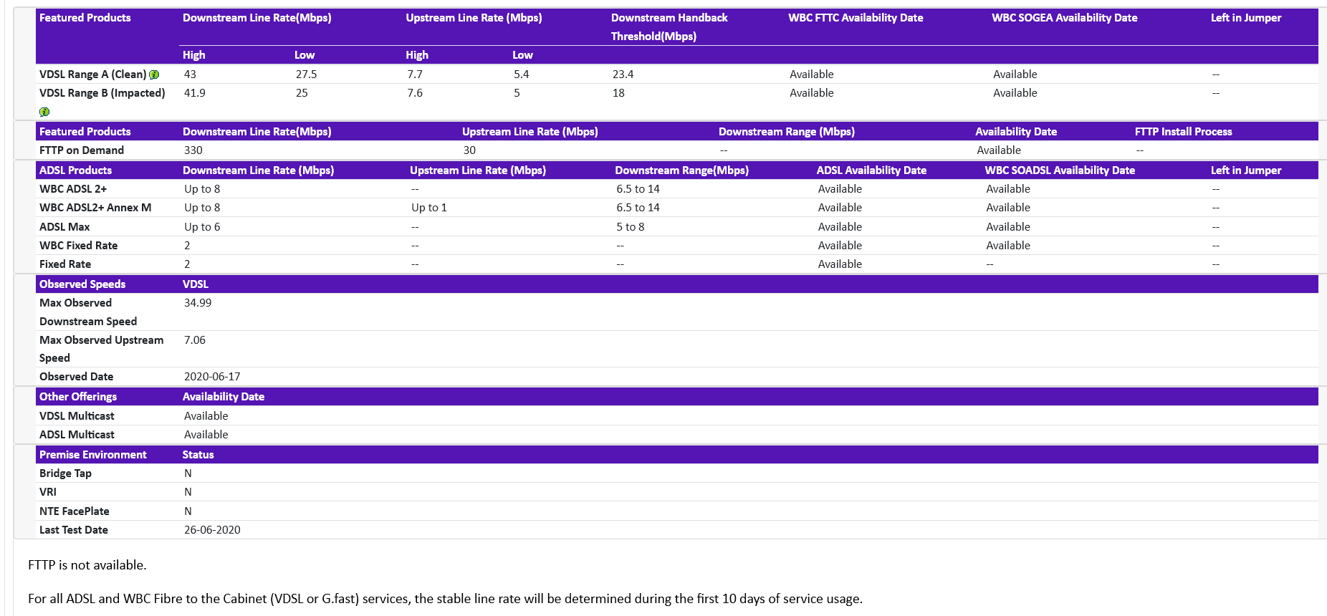Click the 34.99 max observed downstream value
1327x616 pixels.
coord(198,303)
